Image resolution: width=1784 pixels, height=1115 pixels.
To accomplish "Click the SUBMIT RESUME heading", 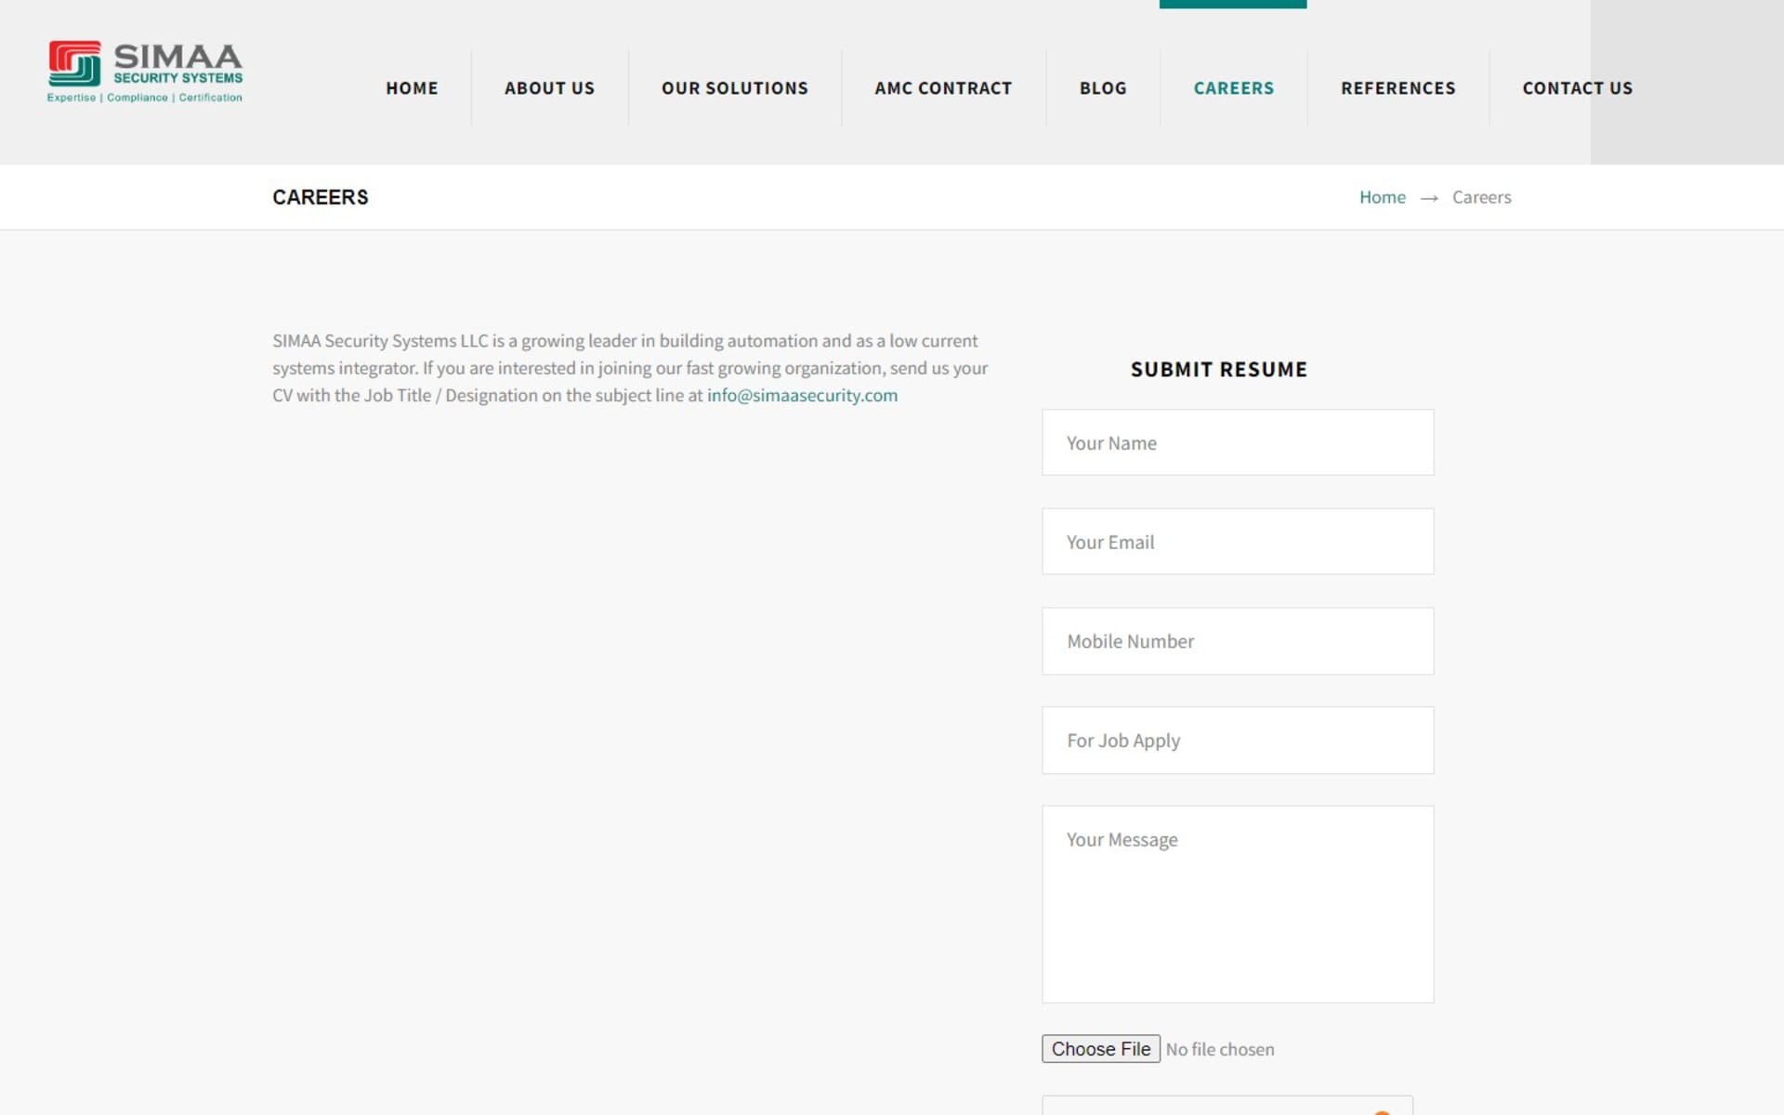I will [1218, 370].
